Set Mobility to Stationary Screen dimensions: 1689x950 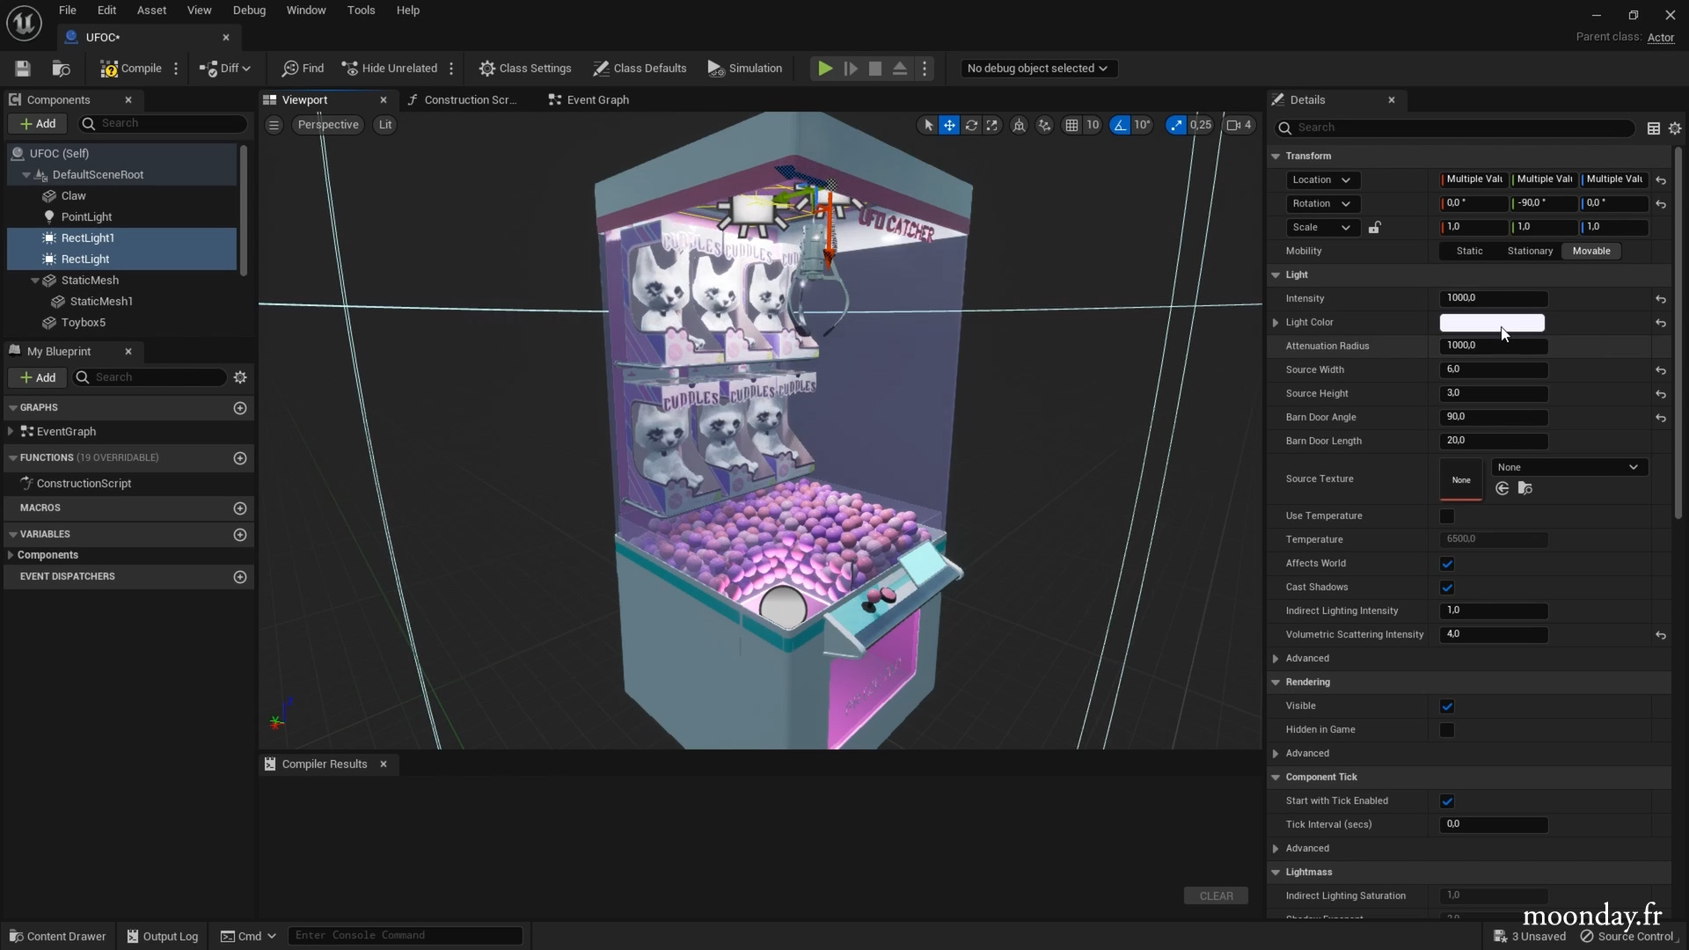1530,252
